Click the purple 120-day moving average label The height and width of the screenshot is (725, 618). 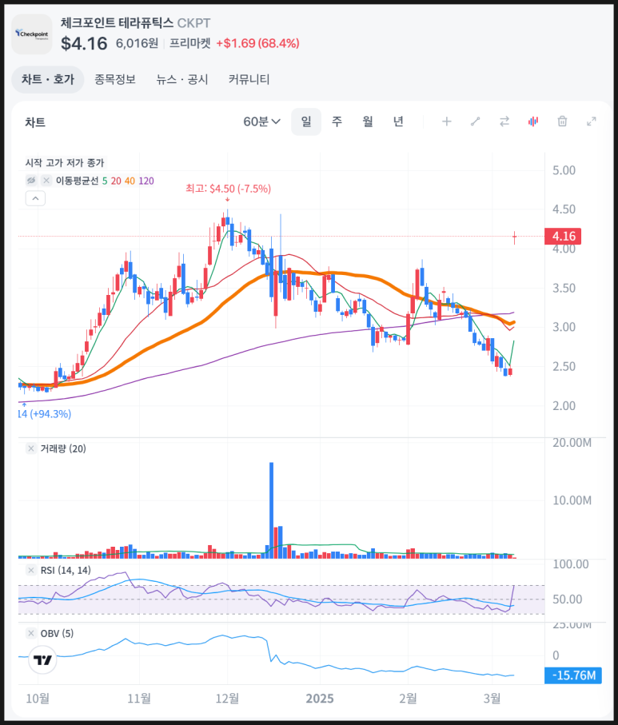pos(146,181)
